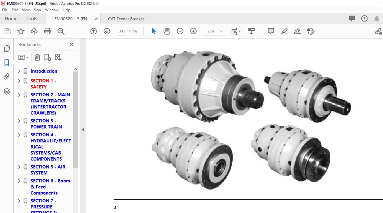Expand SECTION 3 - POWER TRAIN bookmark
Viewport: 383px width, 213px height.
[19, 121]
